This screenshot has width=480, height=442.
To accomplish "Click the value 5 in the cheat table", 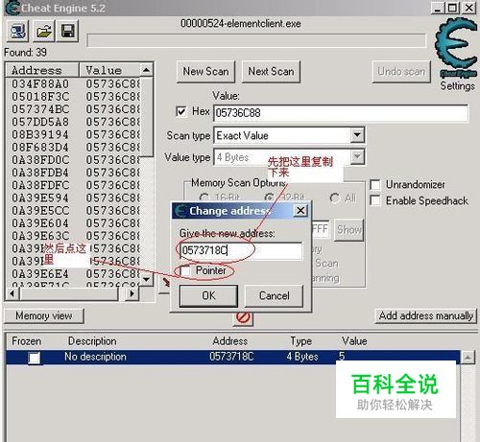I will (x=342, y=356).
